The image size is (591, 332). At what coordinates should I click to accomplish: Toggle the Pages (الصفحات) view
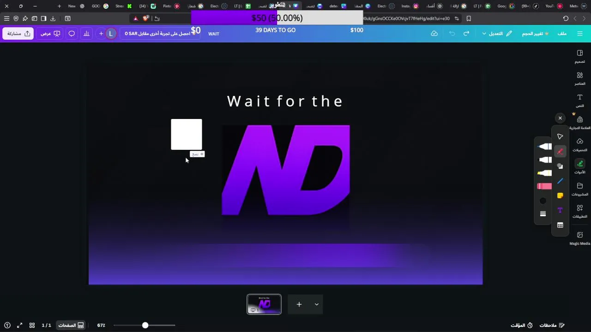point(71,325)
